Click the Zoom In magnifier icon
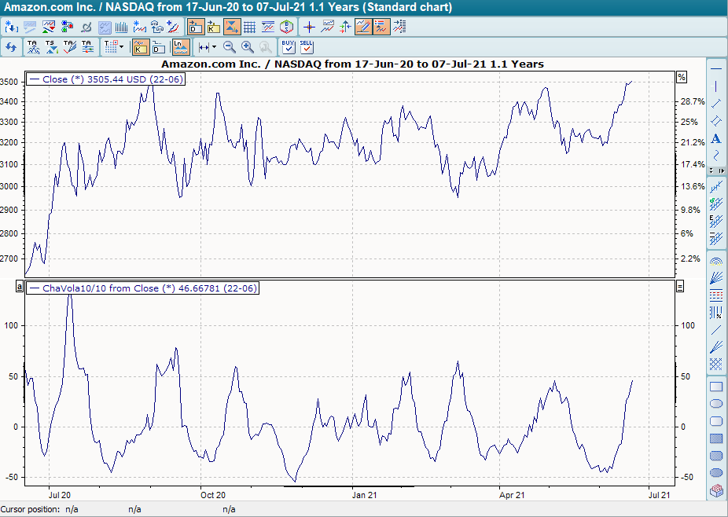This screenshot has width=728, height=517. [248, 47]
